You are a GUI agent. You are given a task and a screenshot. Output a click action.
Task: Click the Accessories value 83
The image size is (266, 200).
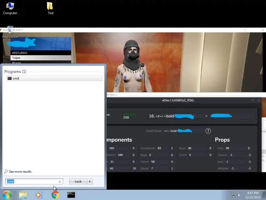point(159,148)
